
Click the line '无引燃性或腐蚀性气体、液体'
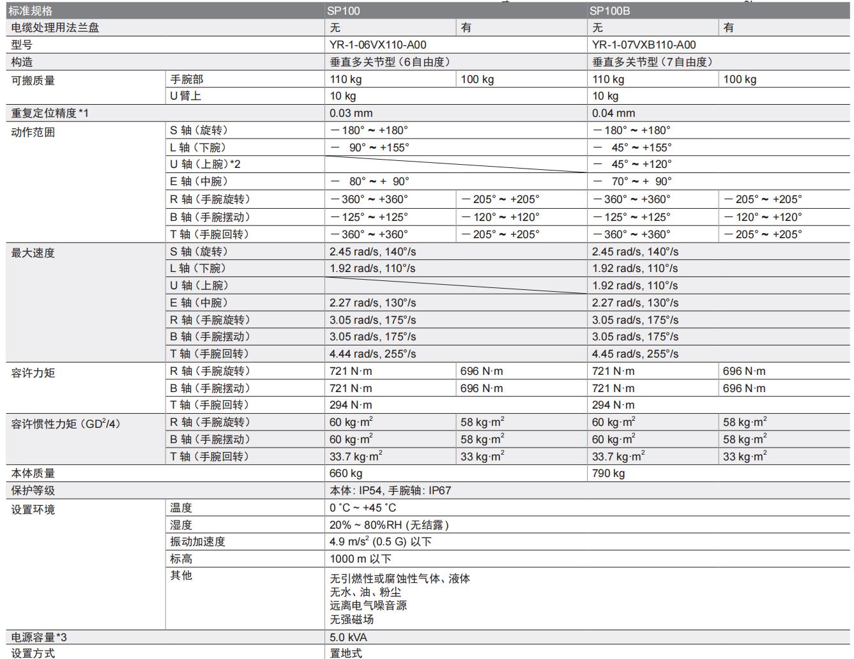[400, 579]
